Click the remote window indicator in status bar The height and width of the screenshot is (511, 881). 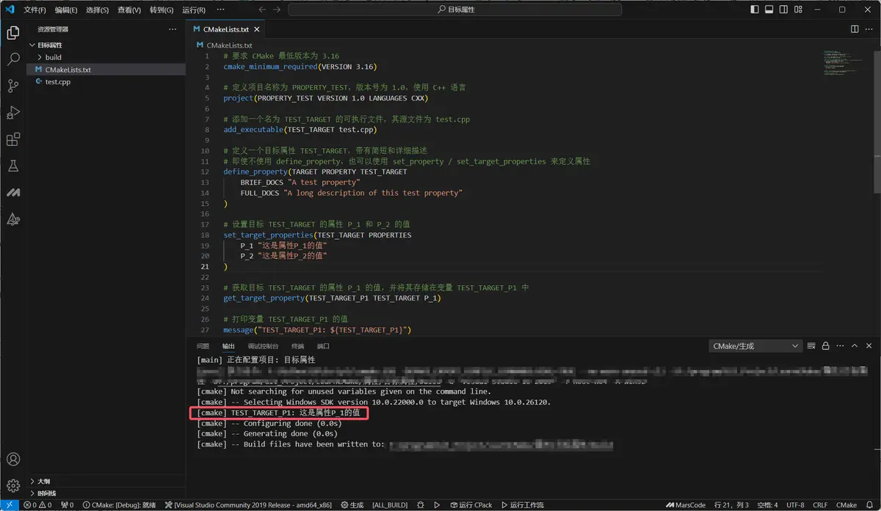click(x=9, y=505)
